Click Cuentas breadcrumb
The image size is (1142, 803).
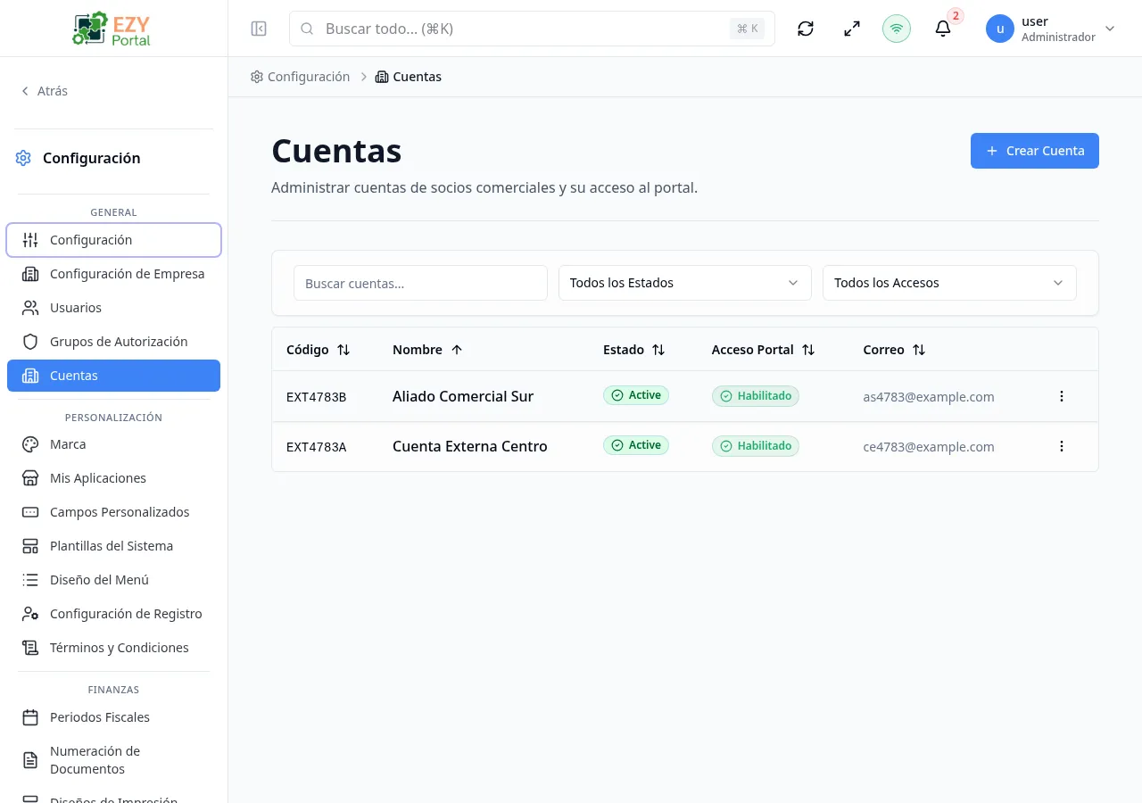tap(409, 77)
